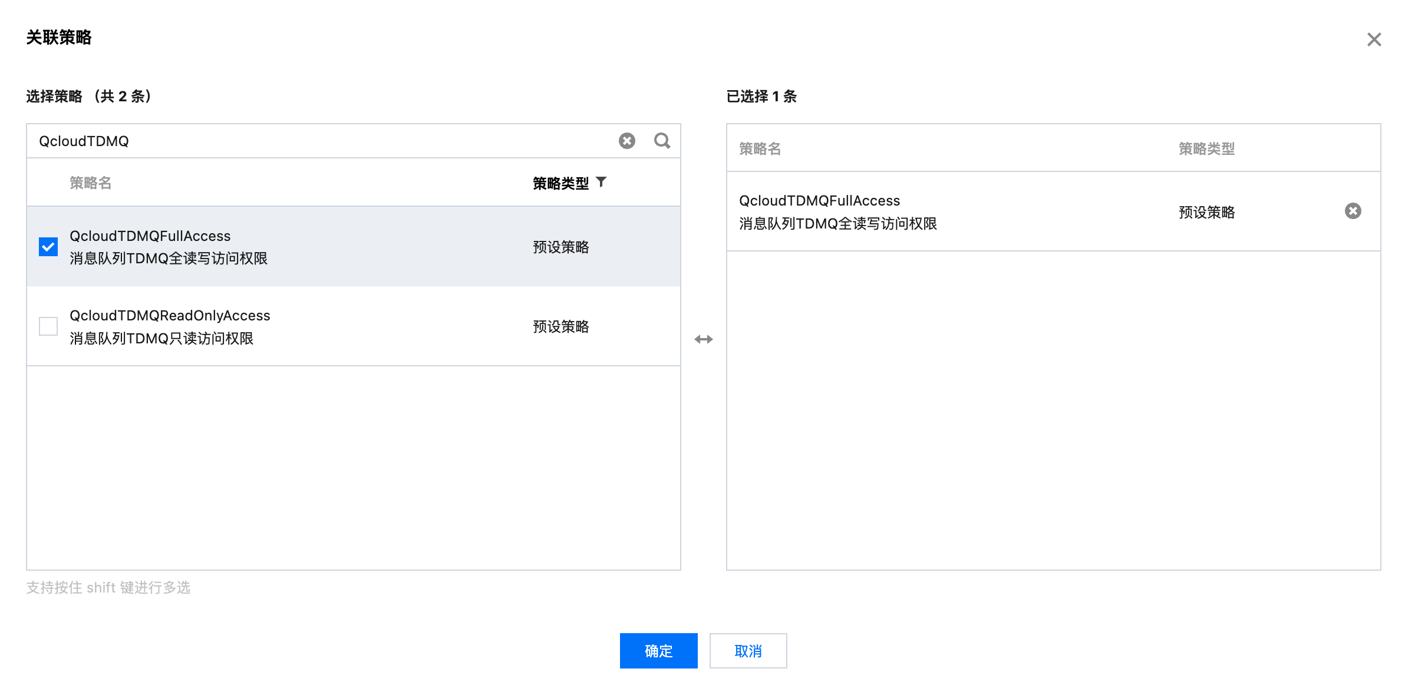Screen dimensions: 1405x695
Task: Click 策略类型 header in selected panel
Action: (x=1206, y=149)
